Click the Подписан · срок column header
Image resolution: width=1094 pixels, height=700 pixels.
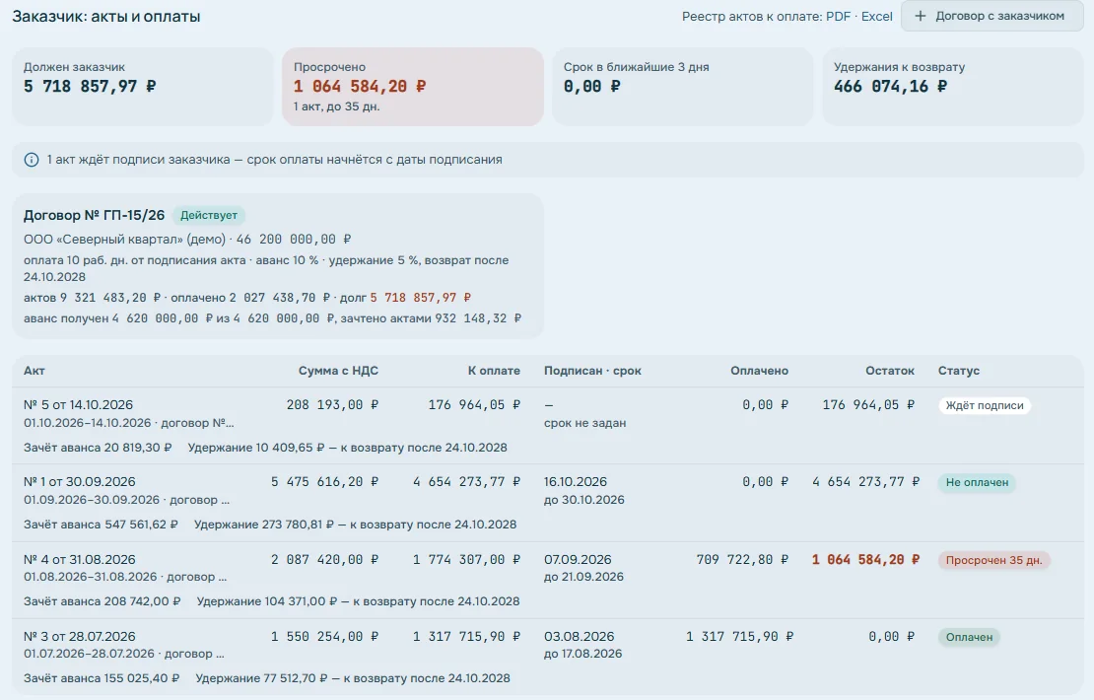pyautogui.click(x=592, y=371)
